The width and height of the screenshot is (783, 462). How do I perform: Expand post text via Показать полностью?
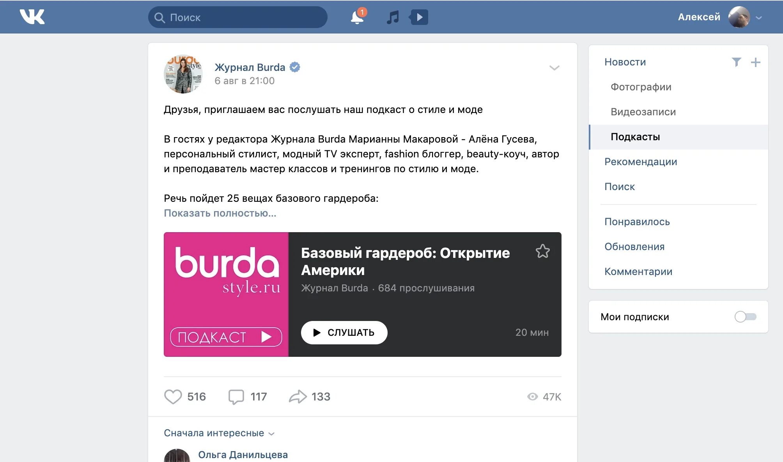tap(220, 213)
